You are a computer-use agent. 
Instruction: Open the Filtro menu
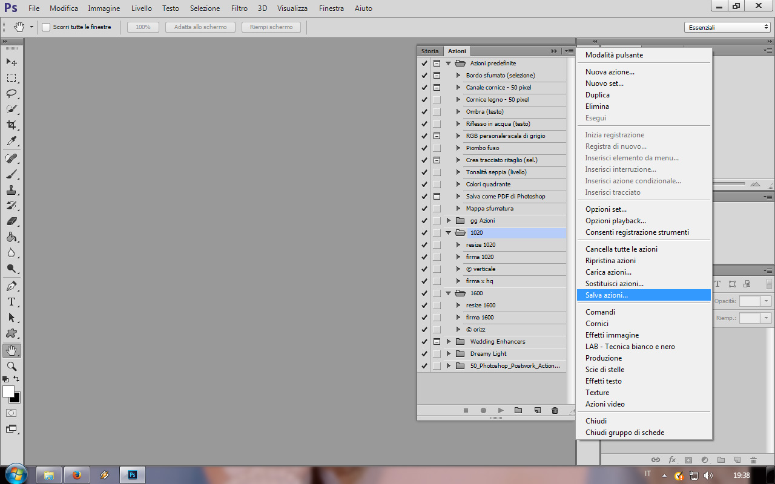pyautogui.click(x=239, y=8)
